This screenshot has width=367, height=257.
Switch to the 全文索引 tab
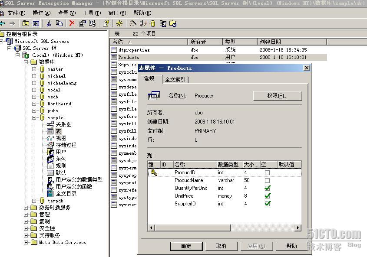coord(175,80)
